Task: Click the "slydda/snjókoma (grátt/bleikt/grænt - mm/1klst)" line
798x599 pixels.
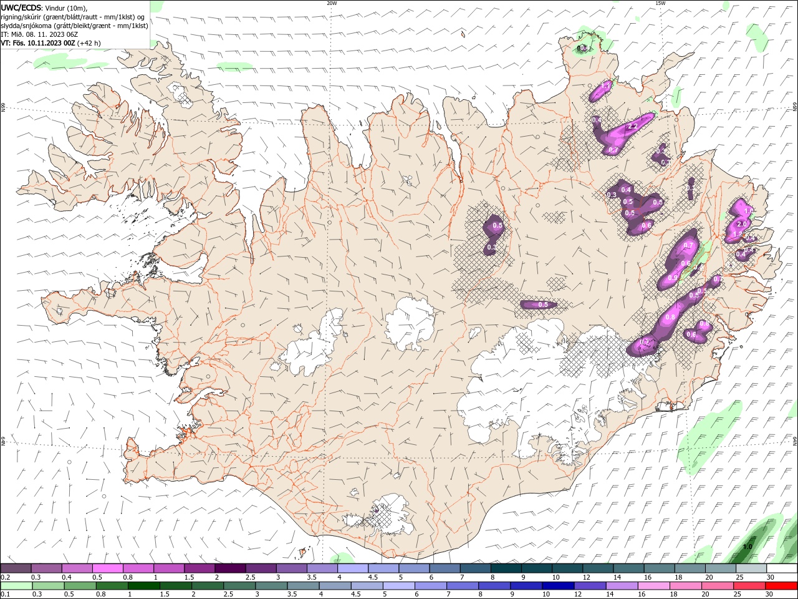Action: (75, 26)
